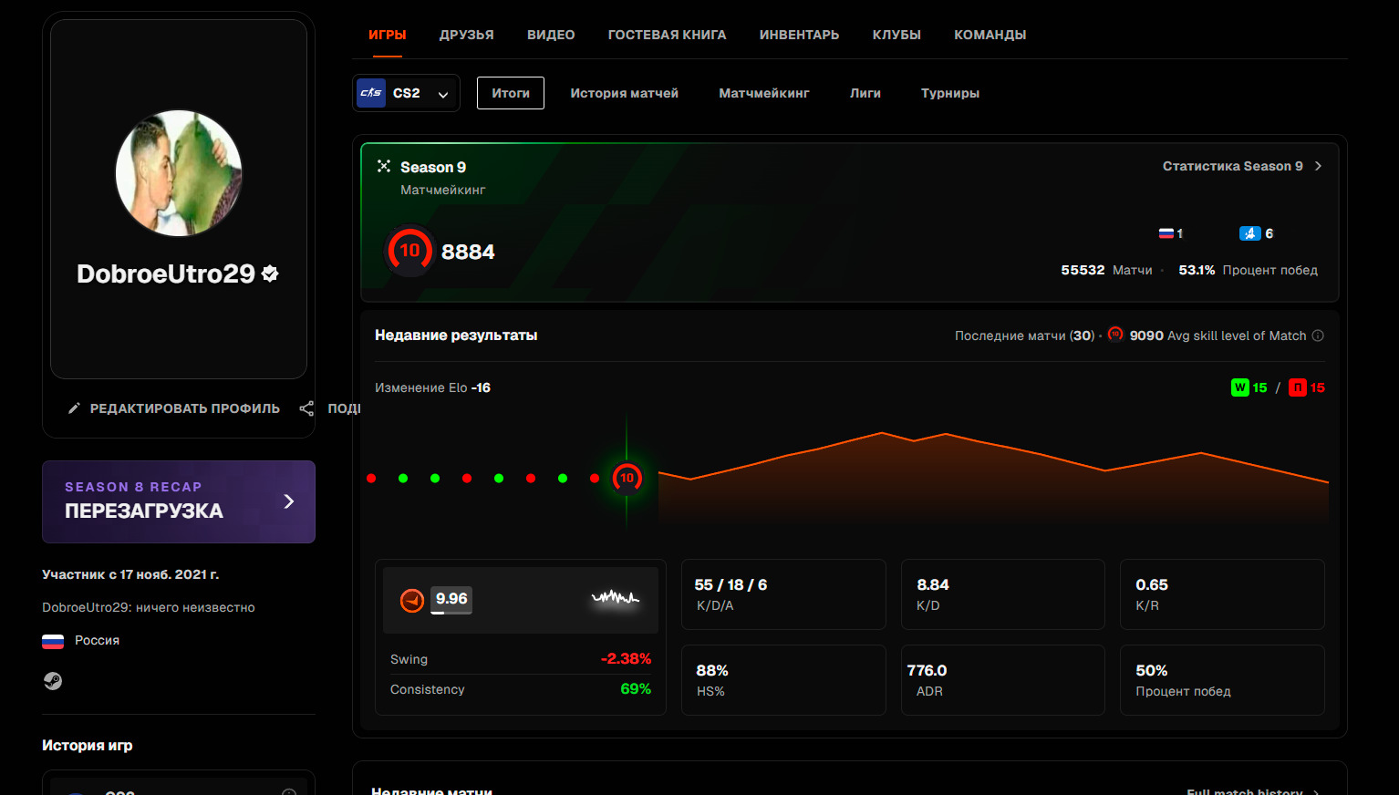Click the pencil icon for editing profile
Viewport: 1399px width, 795px height.
pos(74,408)
